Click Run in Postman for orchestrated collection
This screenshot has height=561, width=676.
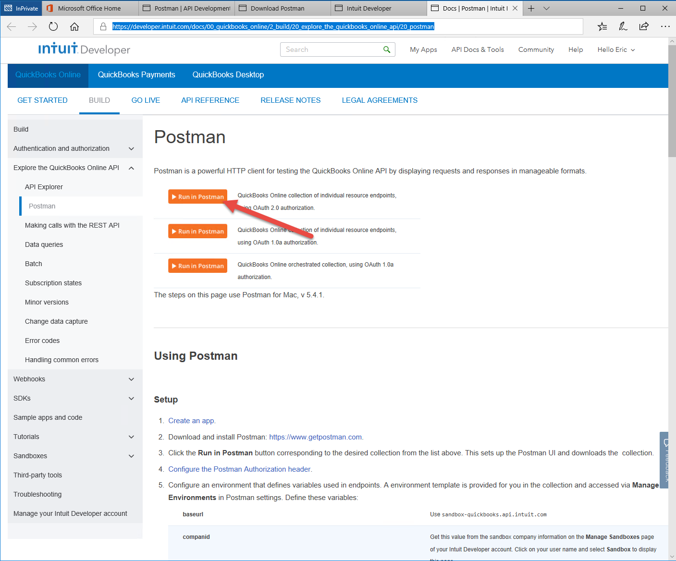(x=197, y=266)
